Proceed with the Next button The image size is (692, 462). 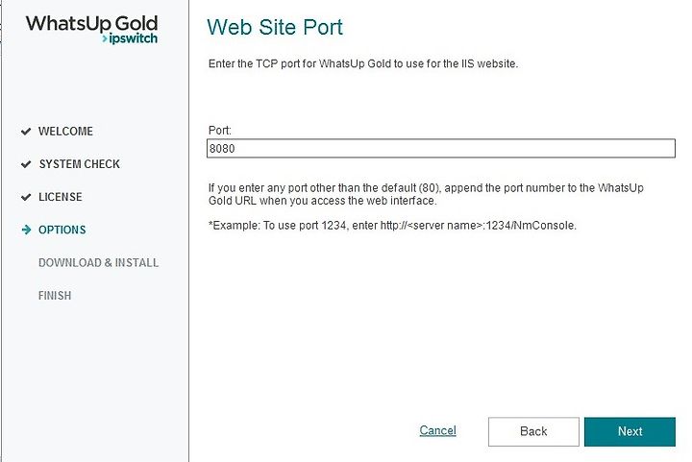pos(630,431)
